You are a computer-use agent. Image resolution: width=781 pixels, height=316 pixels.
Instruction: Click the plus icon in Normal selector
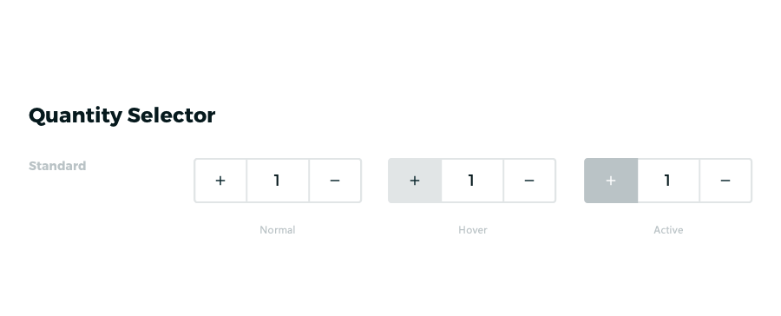coord(220,181)
